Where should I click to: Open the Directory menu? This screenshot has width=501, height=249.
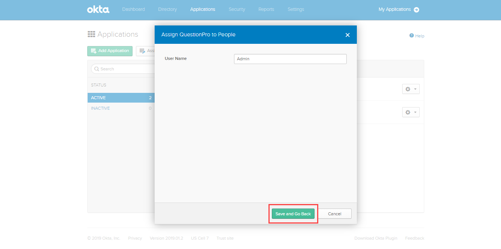[x=167, y=9]
